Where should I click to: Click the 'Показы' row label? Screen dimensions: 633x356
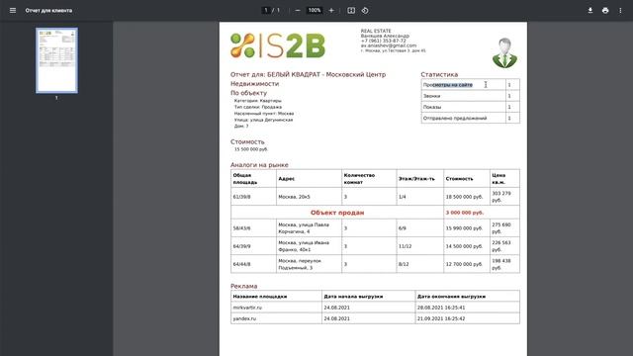click(432, 107)
